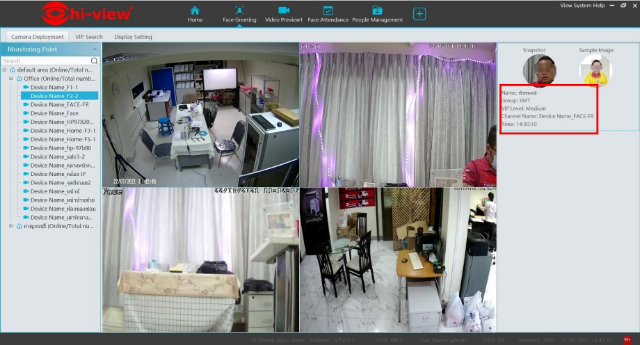This screenshot has width=640, height=345.
Task: Switch to the VIP Search tab
Action: (89, 37)
